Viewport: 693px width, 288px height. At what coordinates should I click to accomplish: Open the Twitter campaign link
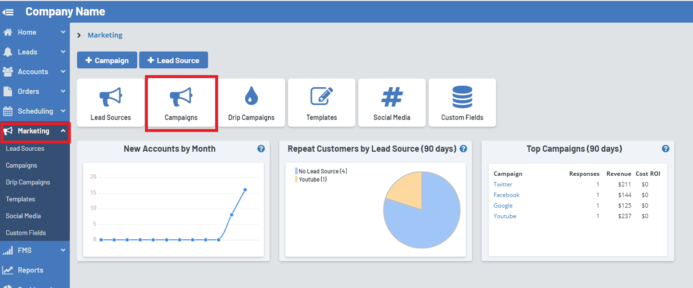(503, 184)
